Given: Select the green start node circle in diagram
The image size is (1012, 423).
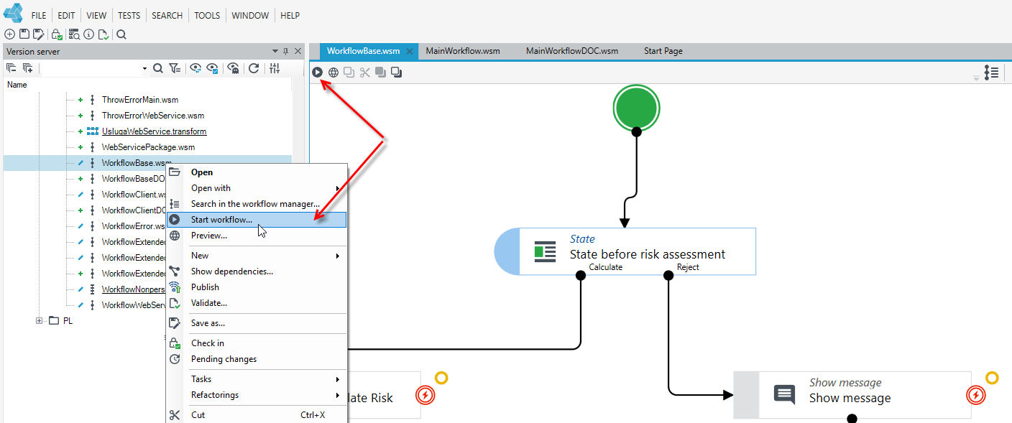Looking at the screenshot, I should click(636, 108).
